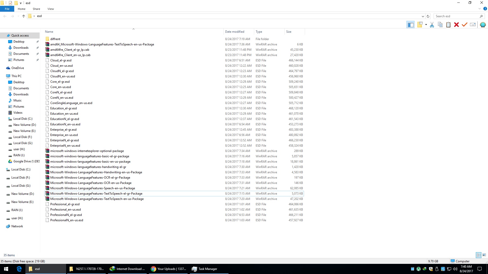Click the search magnifier icon
Viewport: 488px width, 274px height.
pos(481,16)
